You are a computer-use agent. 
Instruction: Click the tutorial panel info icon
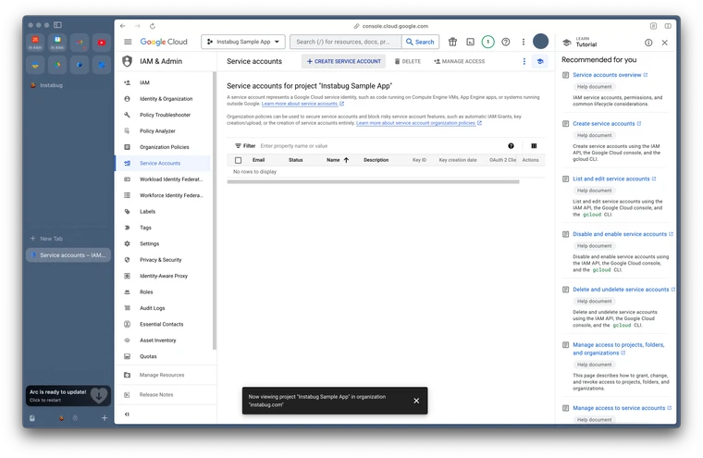648,43
